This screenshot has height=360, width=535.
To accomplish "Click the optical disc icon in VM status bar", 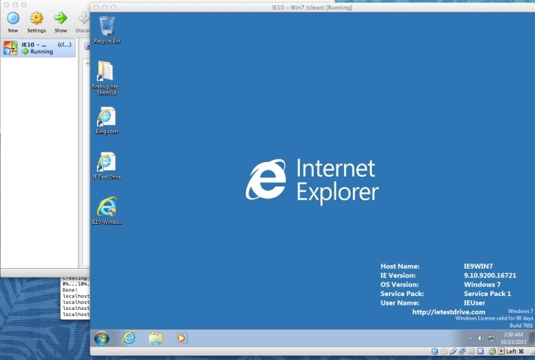I will coord(444,351).
